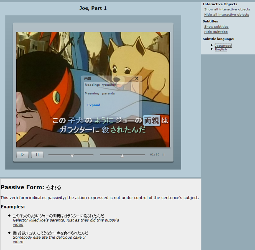The width and height of the screenshot is (255, 250).
Task: Open the video link for Galactor example
Action: [18, 225]
